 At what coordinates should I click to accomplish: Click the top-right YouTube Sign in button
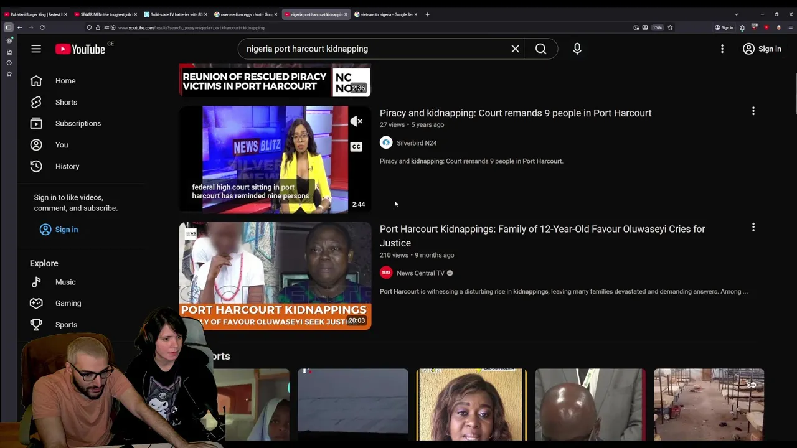coord(762,49)
